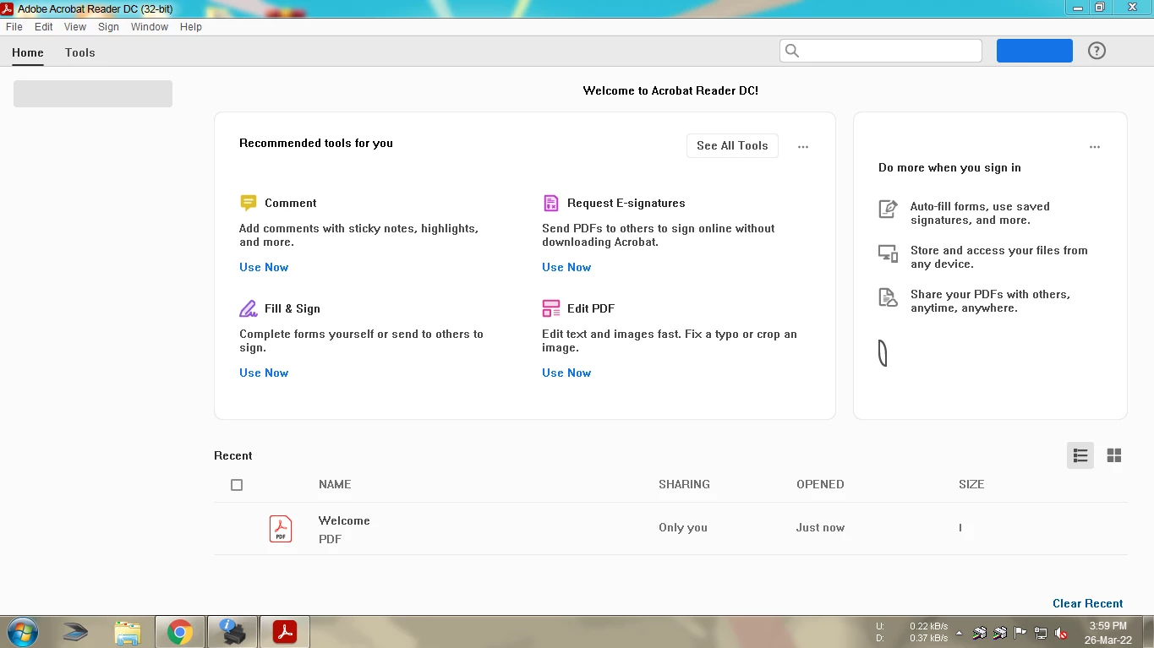Click the search magnifier icon
This screenshot has width=1154, height=648.
(x=792, y=51)
